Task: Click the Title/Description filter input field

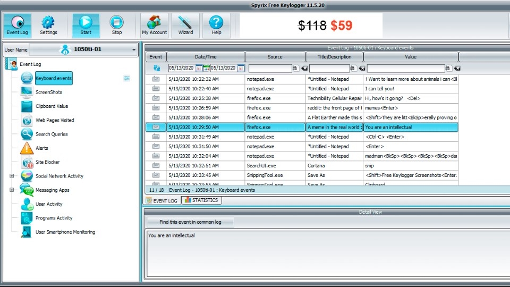Action: [x=329, y=68]
